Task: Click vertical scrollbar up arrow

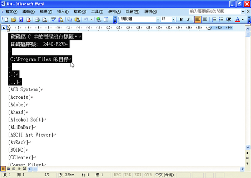Action: click(248, 29)
